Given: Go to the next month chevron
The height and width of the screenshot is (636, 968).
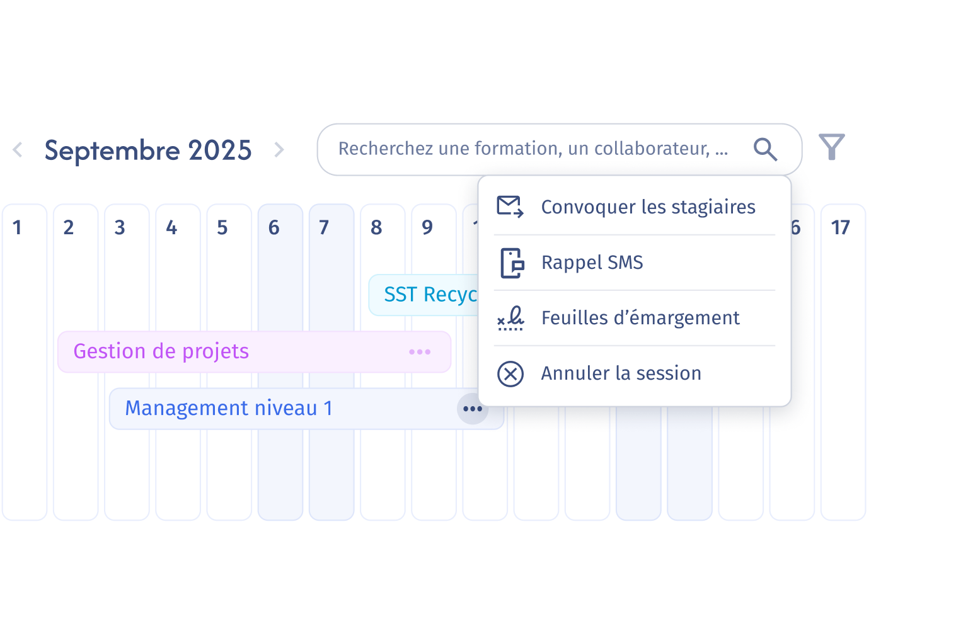Looking at the screenshot, I should click(279, 150).
